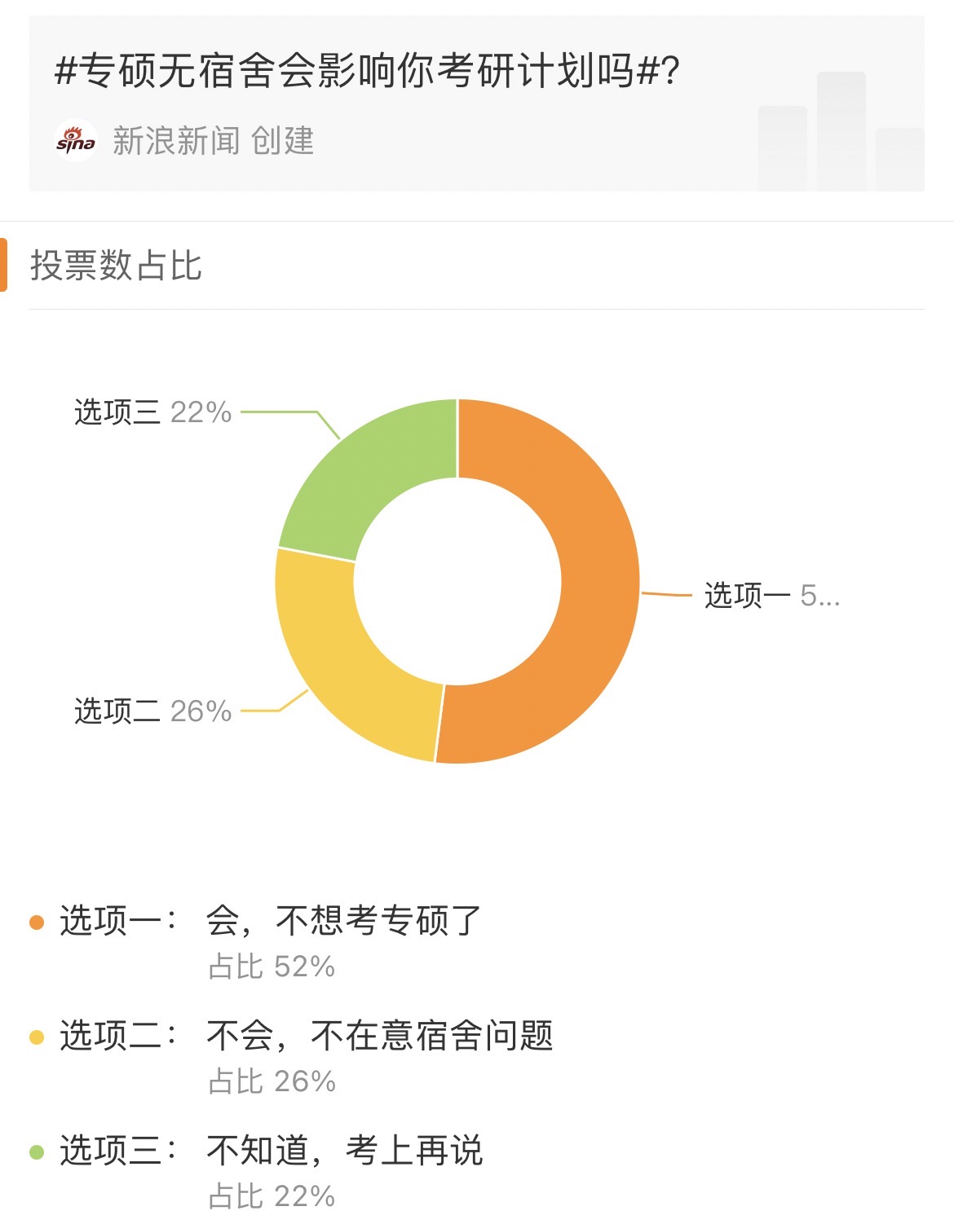Viewport: 954px width, 1211px height.
Task: Click the orange accent bar beside 投票数占比
Action: [x=3, y=265]
